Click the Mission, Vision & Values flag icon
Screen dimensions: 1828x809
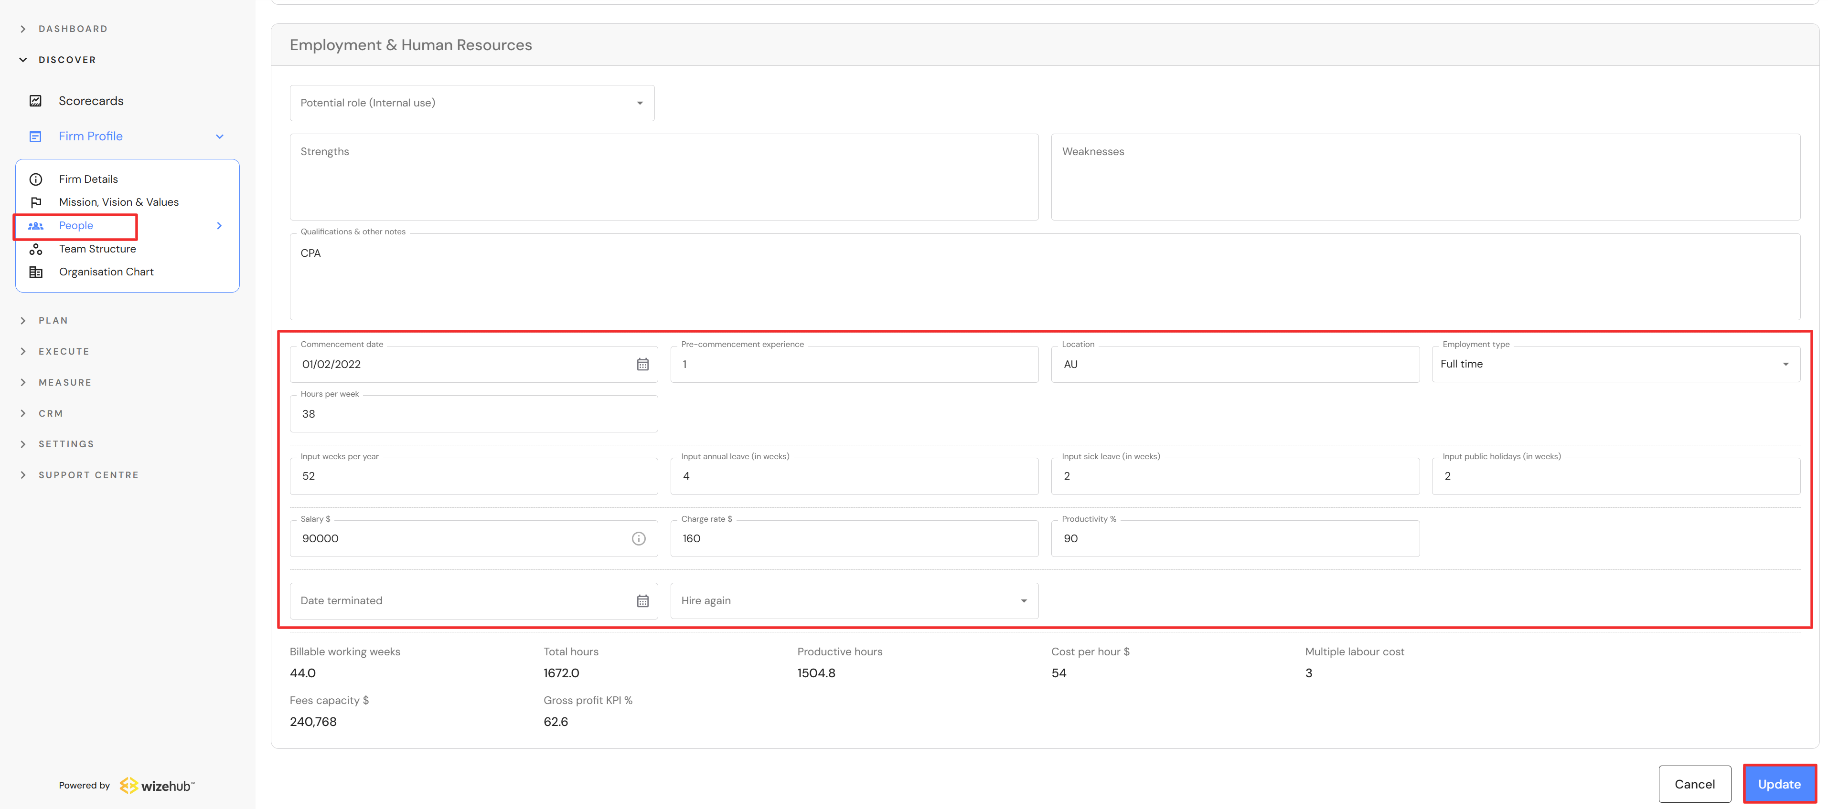tap(35, 202)
